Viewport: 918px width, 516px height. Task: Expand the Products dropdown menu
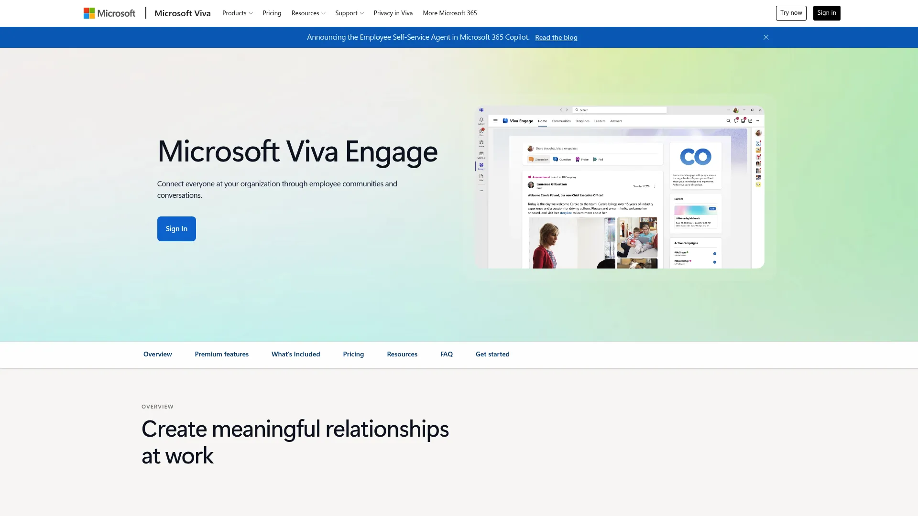pos(237,13)
